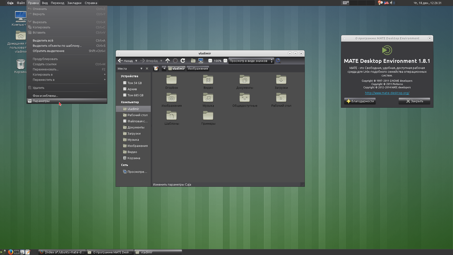Select the Загрузки folder icon in file view
This screenshot has width=453, height=255.
(x=281, y=80)
